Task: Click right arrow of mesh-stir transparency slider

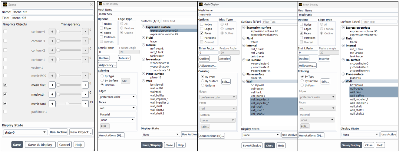Action: click(x=85, y=94)
